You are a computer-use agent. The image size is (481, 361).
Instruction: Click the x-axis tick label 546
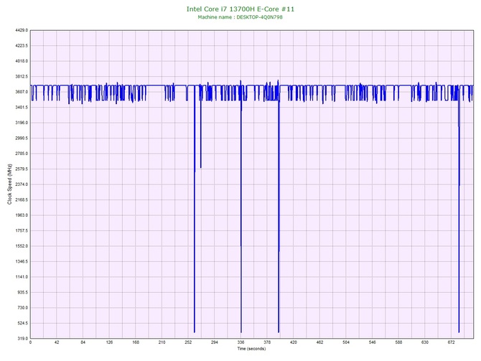(x=373, y=342)
